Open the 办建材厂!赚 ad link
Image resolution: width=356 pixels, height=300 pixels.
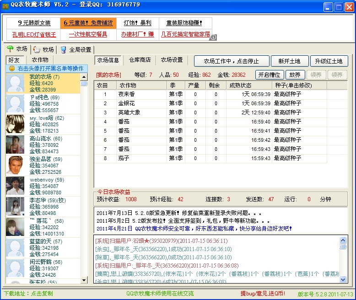(137, 34)
